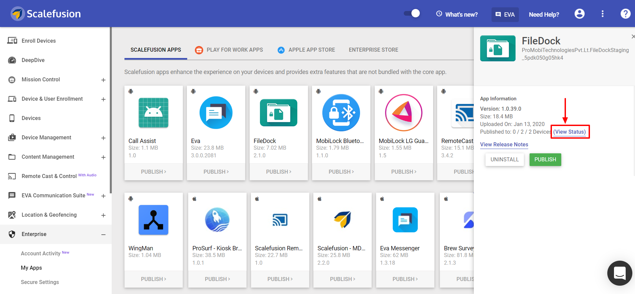This screenshot has width=635, height=294.
Task: Publish the Scalefusion MDM app
Action: [342, 279]
